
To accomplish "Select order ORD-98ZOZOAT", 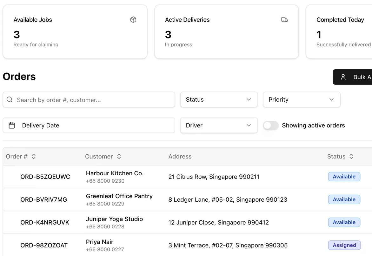I will click(x=44, y=245).
